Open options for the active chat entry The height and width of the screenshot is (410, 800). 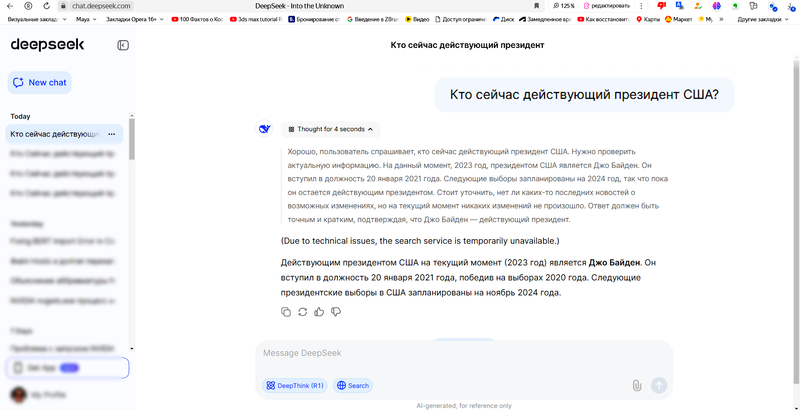112,134
